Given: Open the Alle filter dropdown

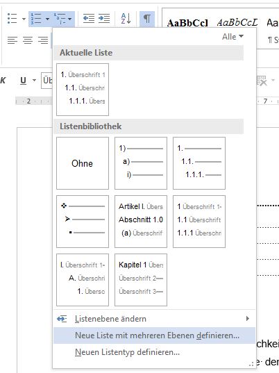Looking at the screenshot, I should (232, 37).
